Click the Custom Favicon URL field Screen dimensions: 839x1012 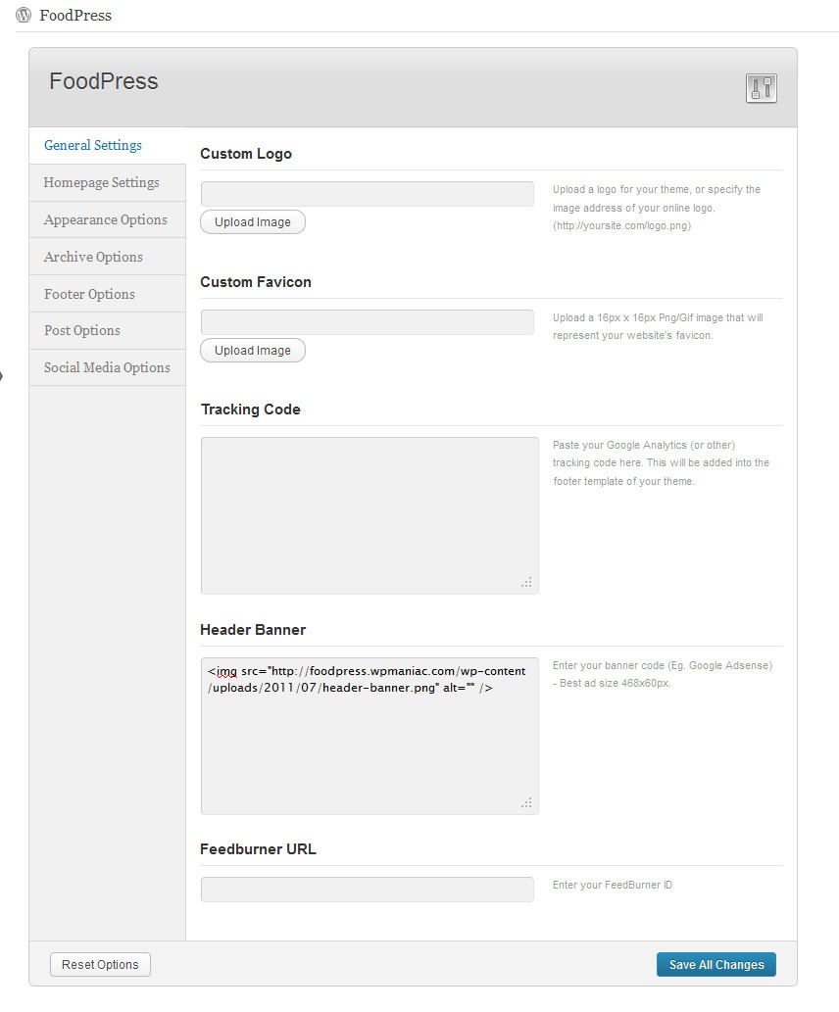(x=367, y=322)
